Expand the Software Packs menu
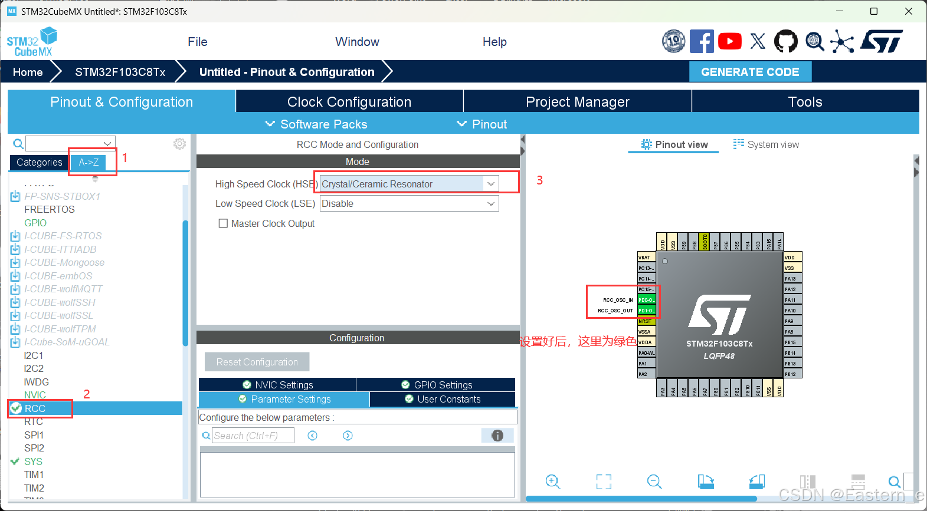The width and height of the screenshot is (927, 511). [316, 124]
